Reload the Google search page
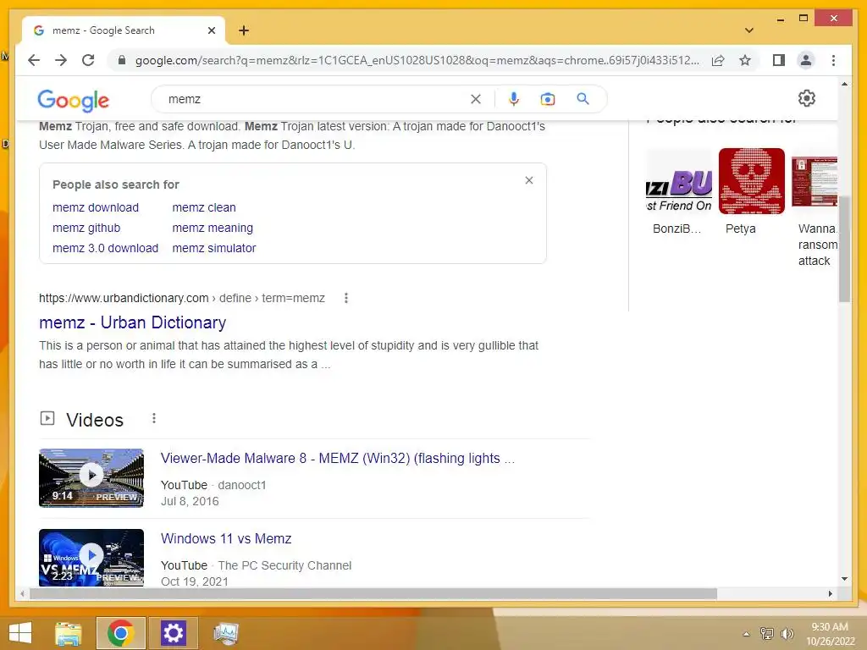 click(x=88, y=60)
